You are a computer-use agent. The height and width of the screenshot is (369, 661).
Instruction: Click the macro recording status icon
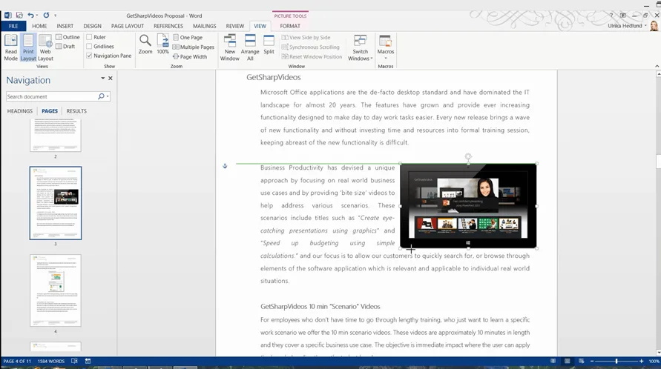click(x=88, y=361)
